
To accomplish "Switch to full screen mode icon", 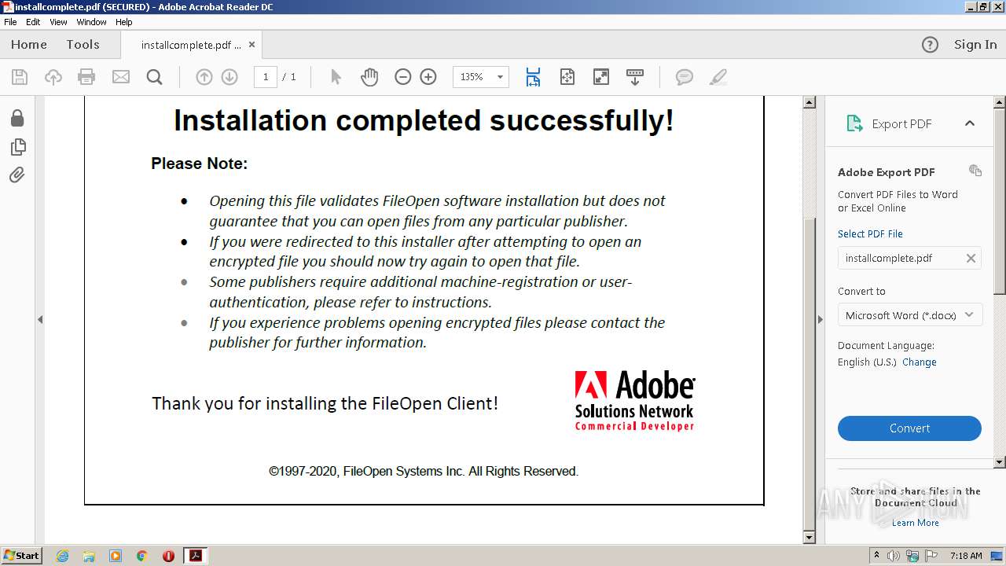I will pyautogui.click(x=601, y=77).
